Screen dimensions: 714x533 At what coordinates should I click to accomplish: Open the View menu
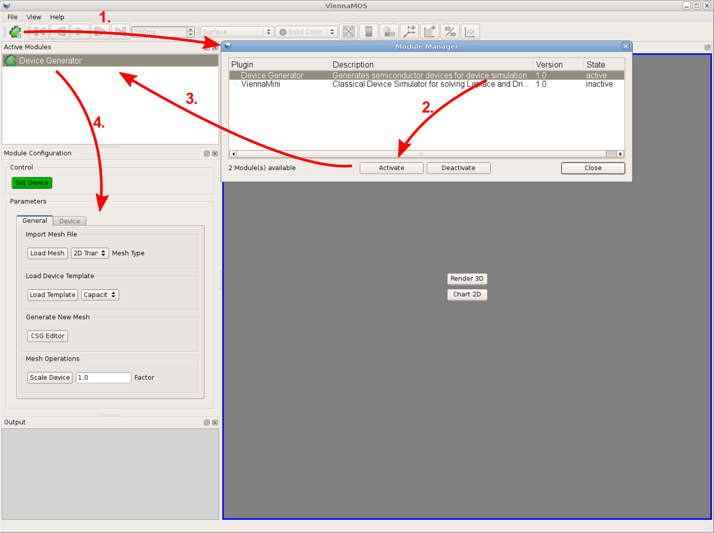pyautogui.click(x=34, y=17)
